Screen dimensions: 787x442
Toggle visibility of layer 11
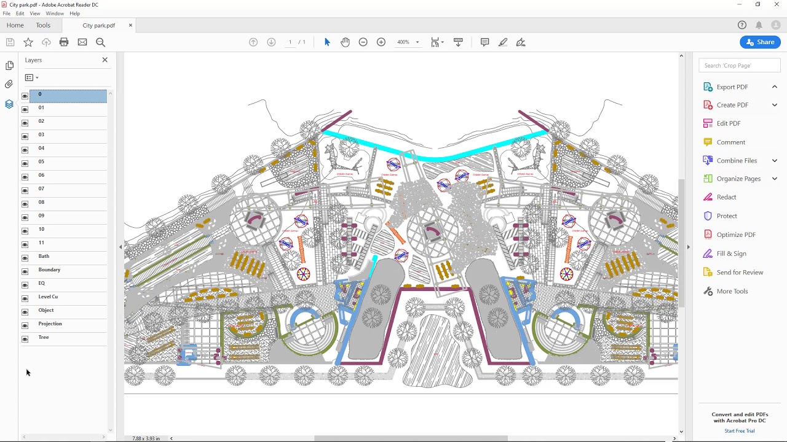click(x=25, y=244)
